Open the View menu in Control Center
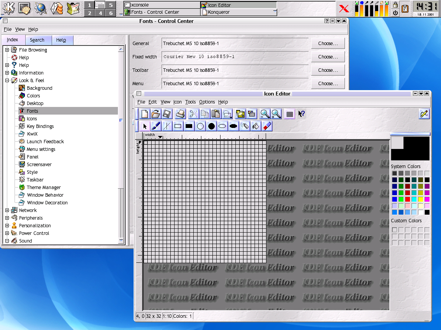Viewport: 441px width, 330px height. coord(20,29)
